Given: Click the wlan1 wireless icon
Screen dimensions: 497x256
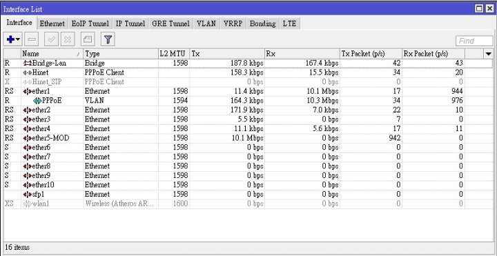Looking at the screenshot, I should pos(28,204).
